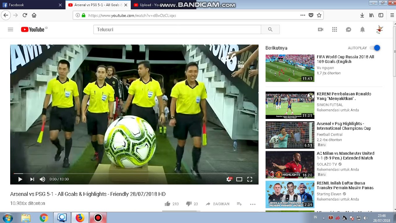
Task: Bookmark this page with star
Action: (x=319, y=15)
